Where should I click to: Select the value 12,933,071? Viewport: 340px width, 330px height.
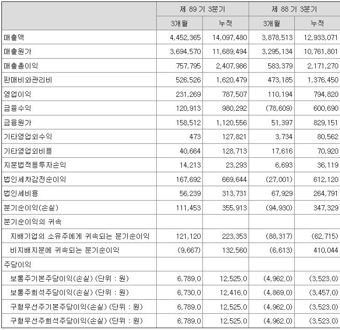321,37
